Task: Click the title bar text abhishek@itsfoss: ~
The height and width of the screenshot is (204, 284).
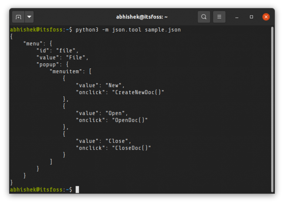Action: coord(142,17)
